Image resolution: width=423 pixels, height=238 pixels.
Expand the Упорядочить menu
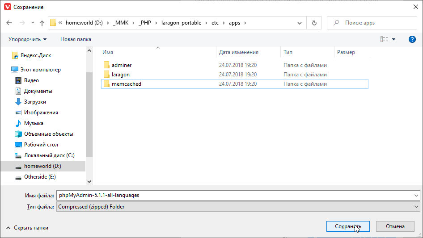(x=27, y=39)
